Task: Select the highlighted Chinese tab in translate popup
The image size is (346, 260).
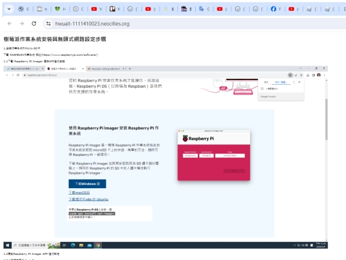Action: [x=281, y=82]
